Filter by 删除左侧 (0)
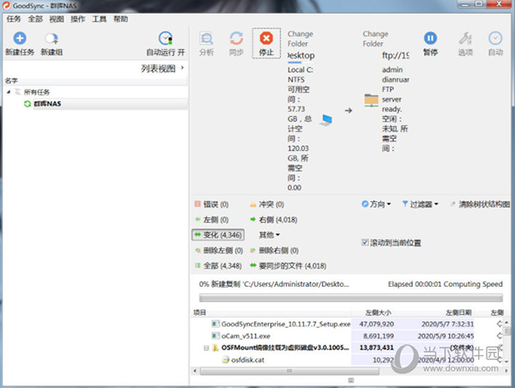Screen dimensions: 515x388 [219, 251]
